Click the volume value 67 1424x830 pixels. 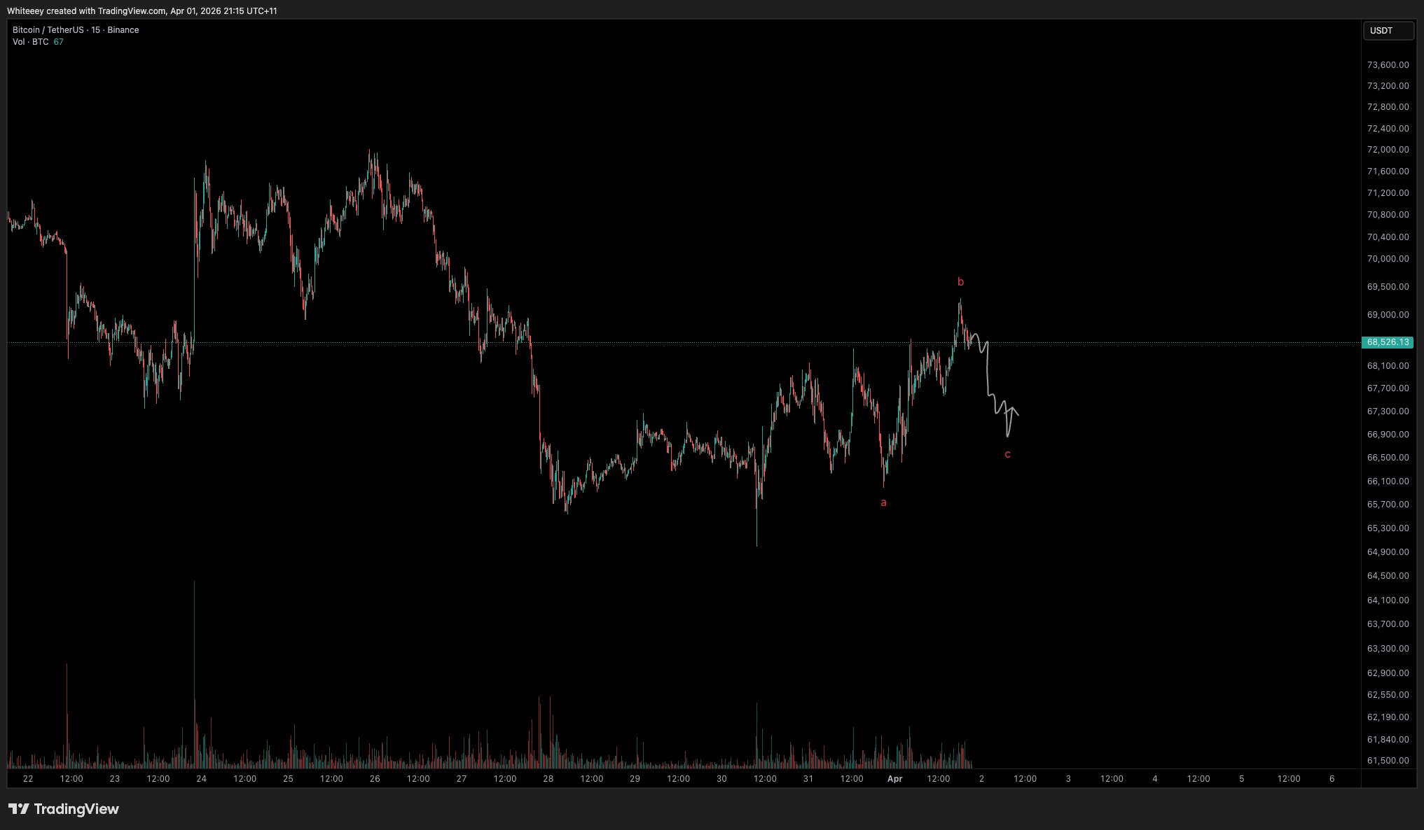58,42
